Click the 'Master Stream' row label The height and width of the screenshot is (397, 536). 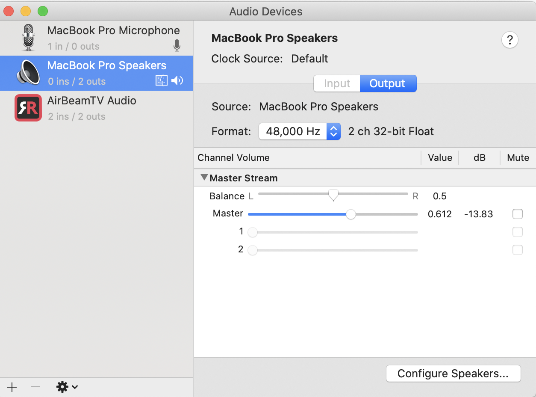(244, 178)
